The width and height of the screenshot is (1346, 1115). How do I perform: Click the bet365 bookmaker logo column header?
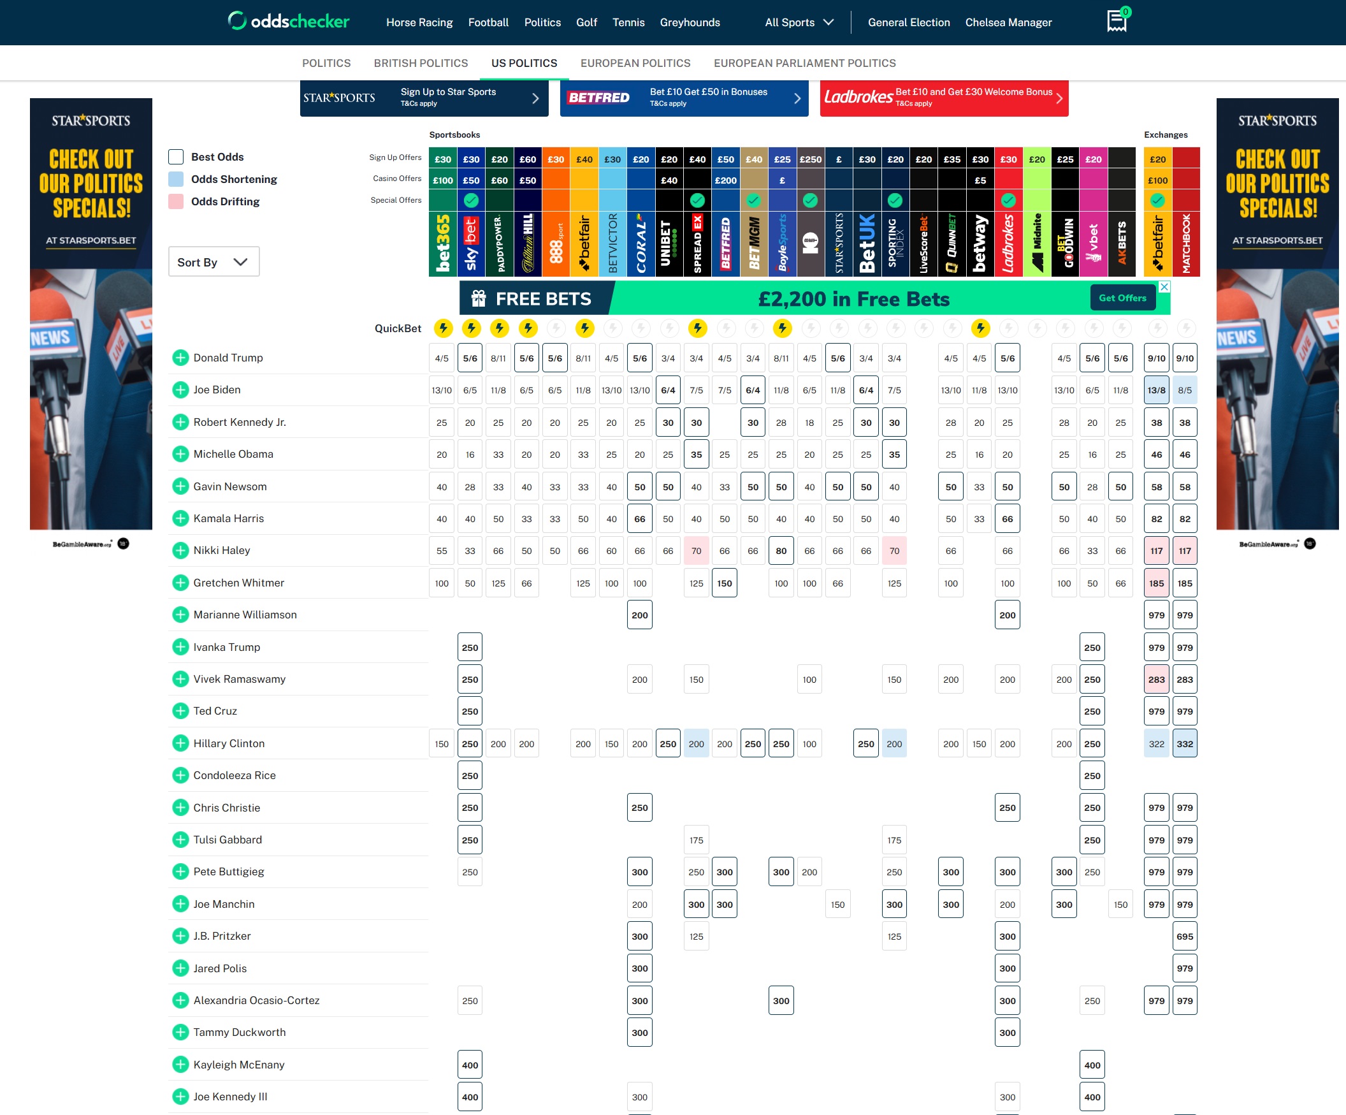[x=442, y=244]
